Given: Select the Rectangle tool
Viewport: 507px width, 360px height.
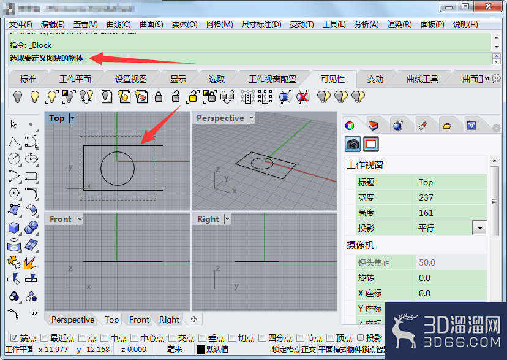Looking at the screenshot, I should 31,176.
